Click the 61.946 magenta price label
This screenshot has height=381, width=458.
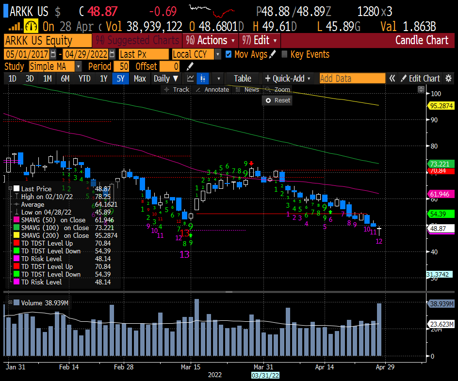click(x=441, y=194)
